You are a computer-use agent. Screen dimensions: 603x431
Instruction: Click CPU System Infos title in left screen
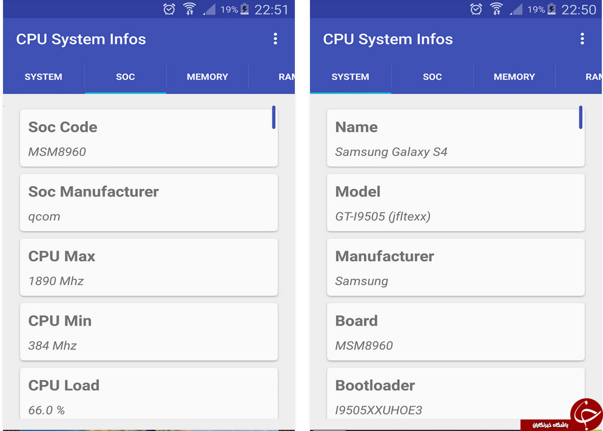coord(81,39)
